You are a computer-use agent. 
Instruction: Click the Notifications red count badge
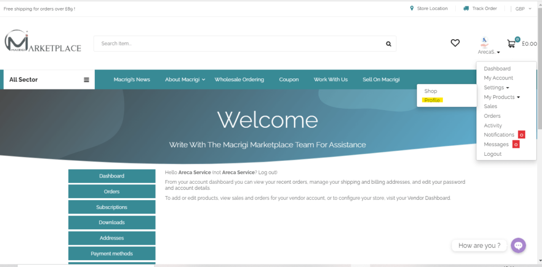pyautogui.click(x=521, y=135)
